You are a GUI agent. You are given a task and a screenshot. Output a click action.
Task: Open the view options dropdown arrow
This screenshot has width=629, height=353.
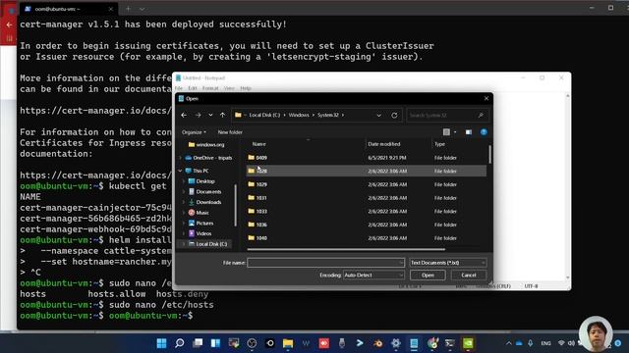455,132
